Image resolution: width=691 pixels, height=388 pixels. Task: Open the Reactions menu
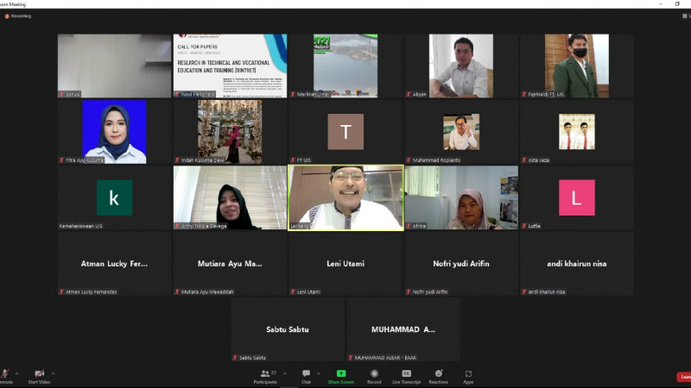438,376
